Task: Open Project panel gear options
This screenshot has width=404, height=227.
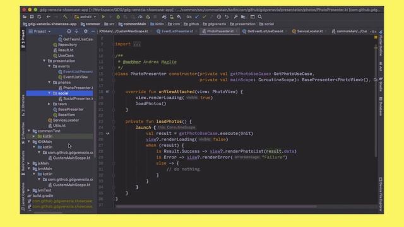Action: pyautogui.click(x=86, y=31)
